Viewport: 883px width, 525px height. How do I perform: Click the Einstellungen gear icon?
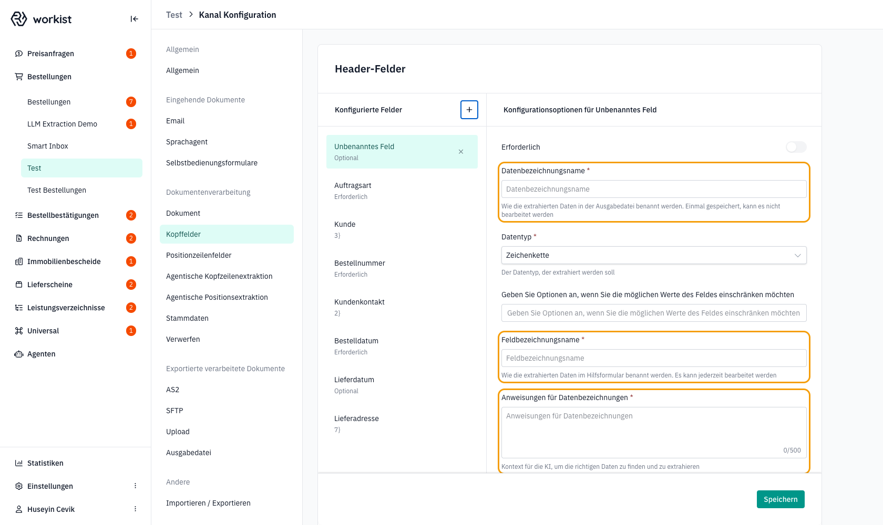pyautogui.click(x=19, y=486)
